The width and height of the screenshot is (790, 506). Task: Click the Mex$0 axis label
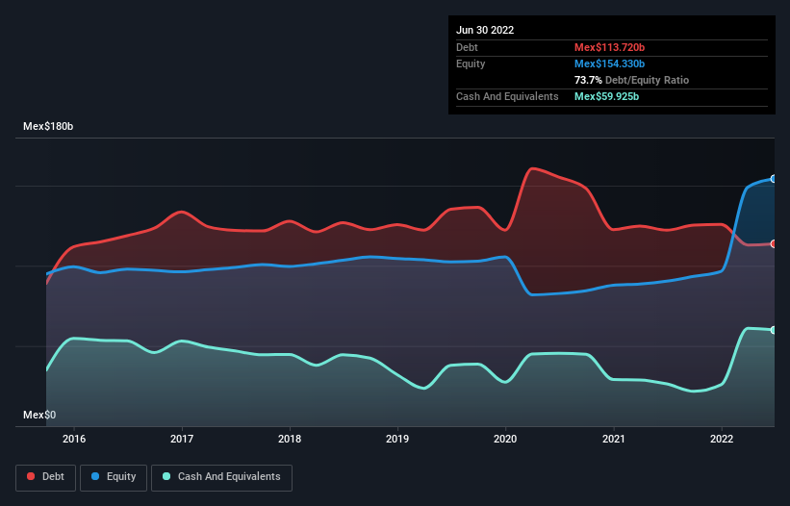(39, 415)
